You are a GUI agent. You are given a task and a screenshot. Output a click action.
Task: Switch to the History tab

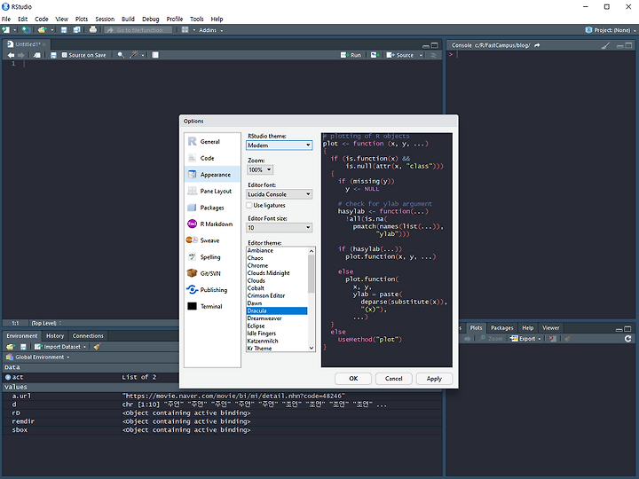pos(55,335)
